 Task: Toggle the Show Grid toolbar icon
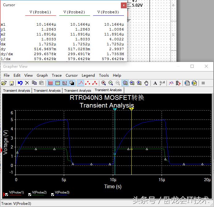click(50, 83)
